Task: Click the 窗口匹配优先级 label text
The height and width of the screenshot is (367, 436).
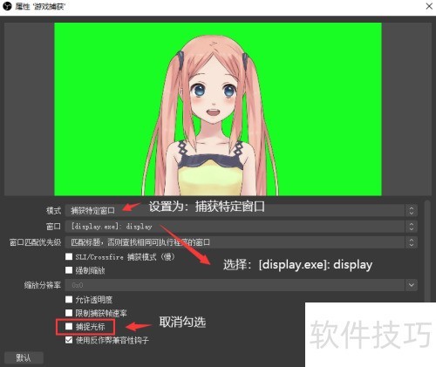Action: [35, 242]
